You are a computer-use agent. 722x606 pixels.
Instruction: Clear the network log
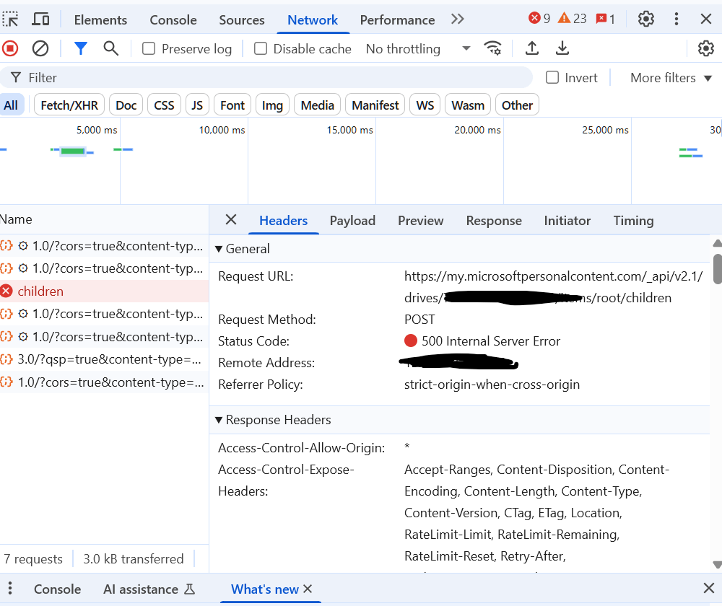(x=40, y=48)
